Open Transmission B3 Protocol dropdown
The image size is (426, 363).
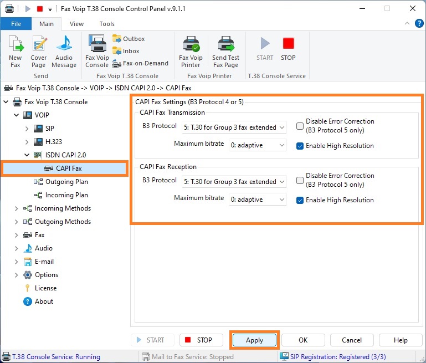tap(234, 127)
